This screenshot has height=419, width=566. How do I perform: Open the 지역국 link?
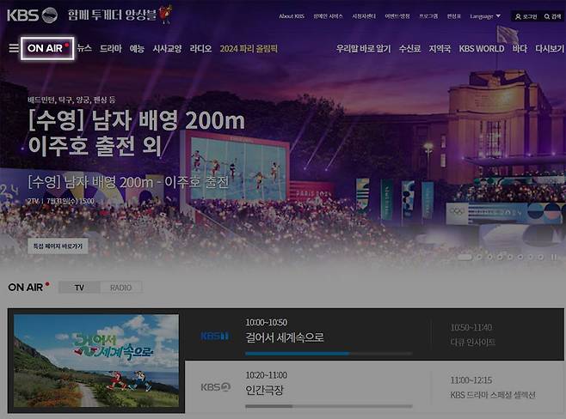tap(440, 48)
